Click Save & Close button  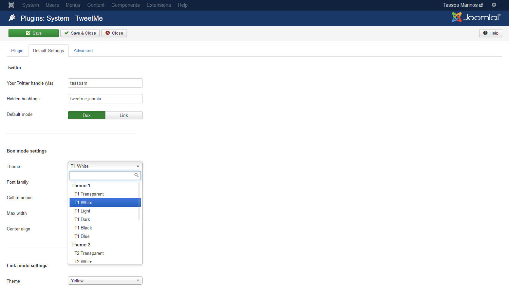coord(80,33)
